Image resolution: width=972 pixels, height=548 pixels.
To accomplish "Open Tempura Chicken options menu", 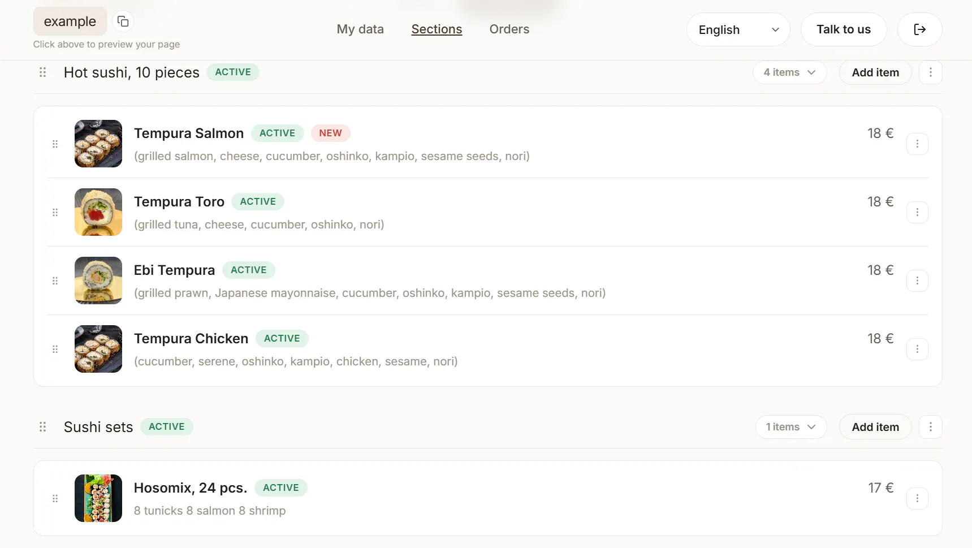I will coord(917,349).
